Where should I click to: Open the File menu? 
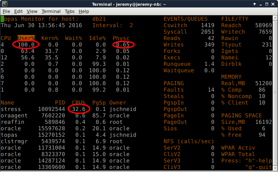click(x=6, y=11)
